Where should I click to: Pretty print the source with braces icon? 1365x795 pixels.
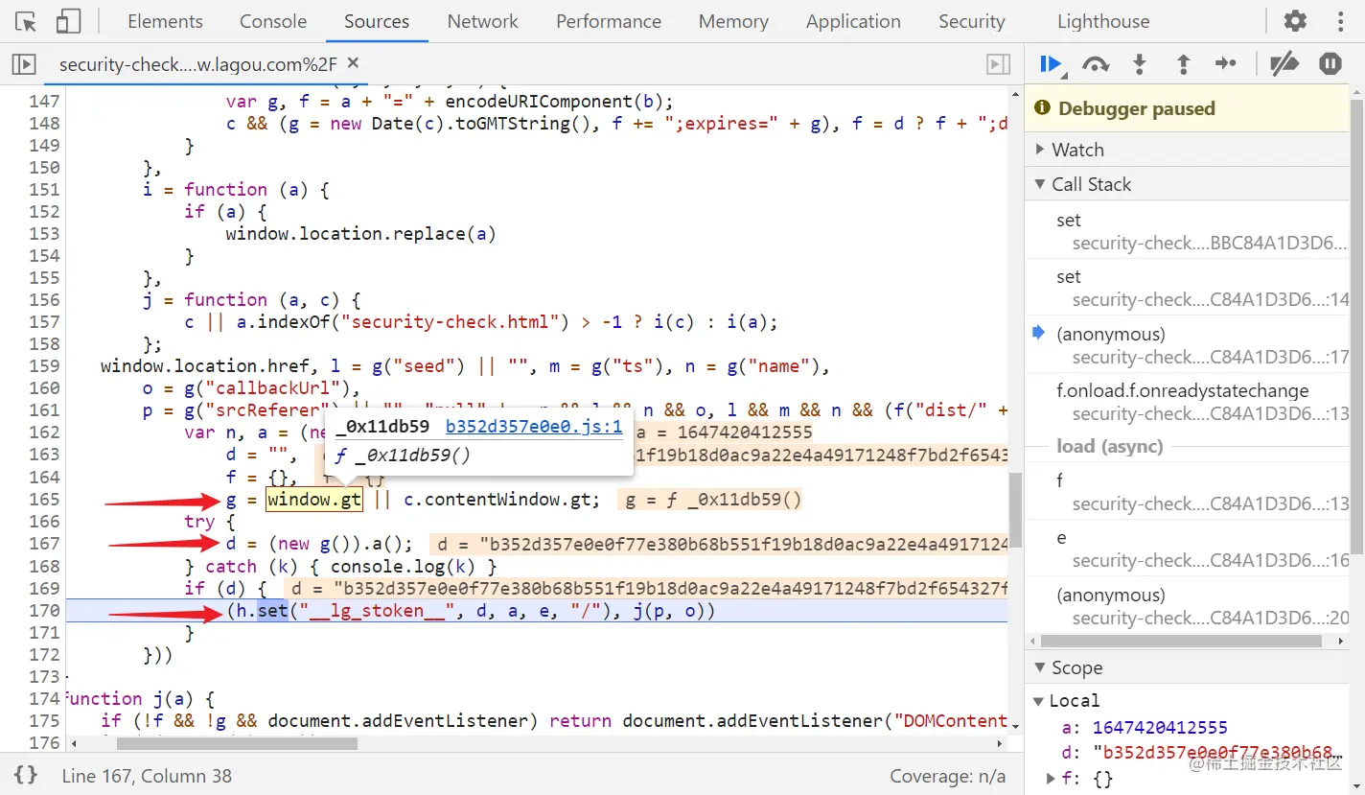pyautogui.click(x=27, y=775)
